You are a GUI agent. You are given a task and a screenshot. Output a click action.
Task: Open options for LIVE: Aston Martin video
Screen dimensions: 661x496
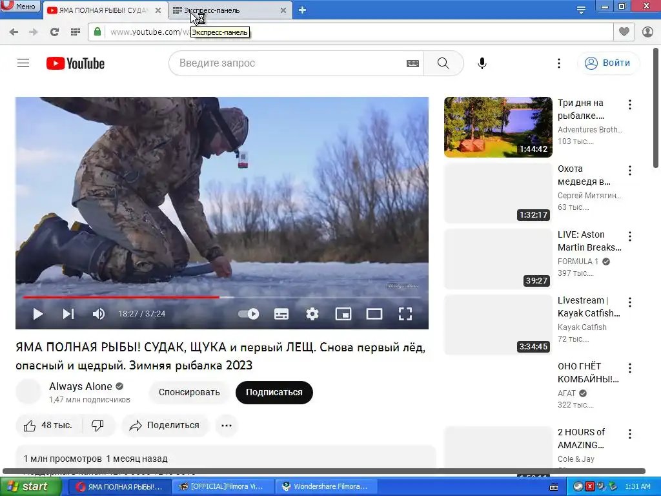[x=630, y=236]
